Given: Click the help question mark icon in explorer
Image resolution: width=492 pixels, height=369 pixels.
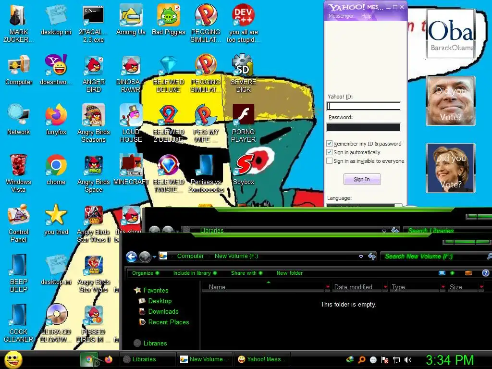Looking at the screenshot, I should point(486,273).
